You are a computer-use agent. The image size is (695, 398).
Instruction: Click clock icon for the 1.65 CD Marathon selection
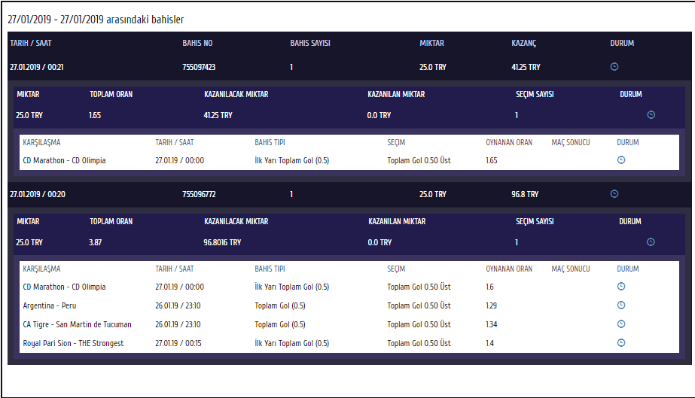[621, 160]
